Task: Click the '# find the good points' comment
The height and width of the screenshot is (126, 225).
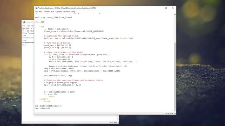Action: tap(57, 43)
